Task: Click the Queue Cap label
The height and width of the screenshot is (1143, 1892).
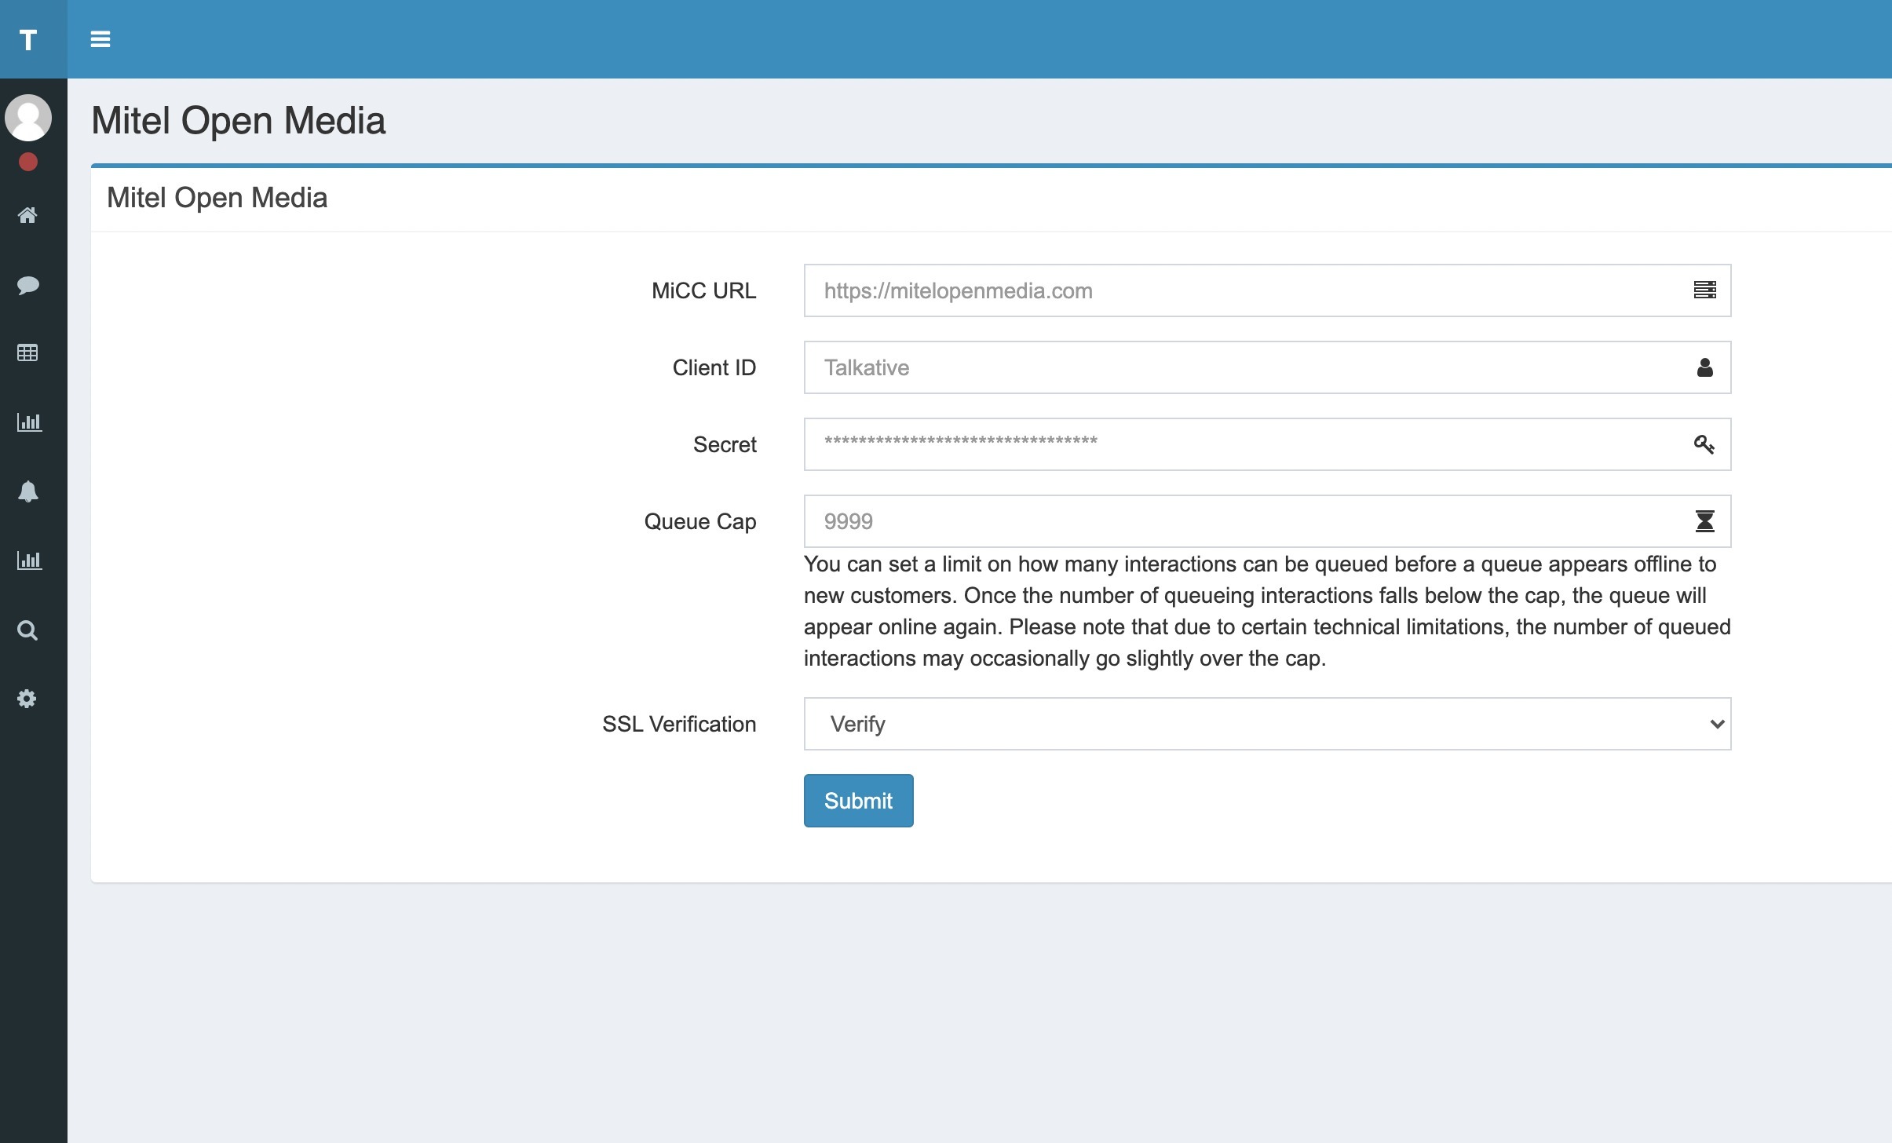Action: click(x=699, y=521)
